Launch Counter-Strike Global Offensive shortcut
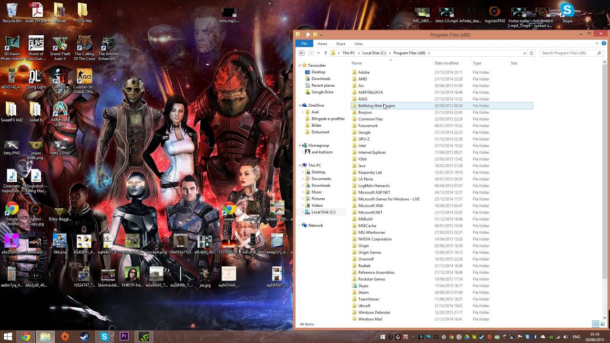 click(84, 82)
